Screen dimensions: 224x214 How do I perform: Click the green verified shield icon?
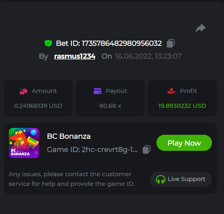coord(48,43)
